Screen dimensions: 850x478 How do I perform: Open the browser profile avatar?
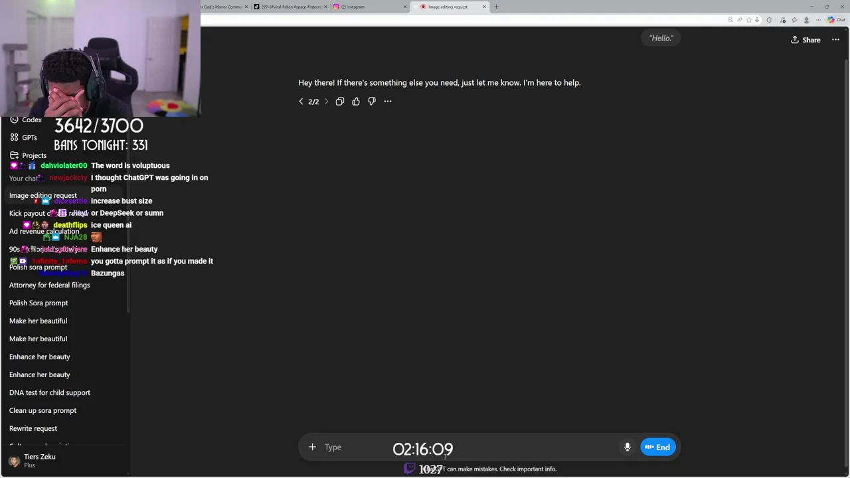(806, 20)
